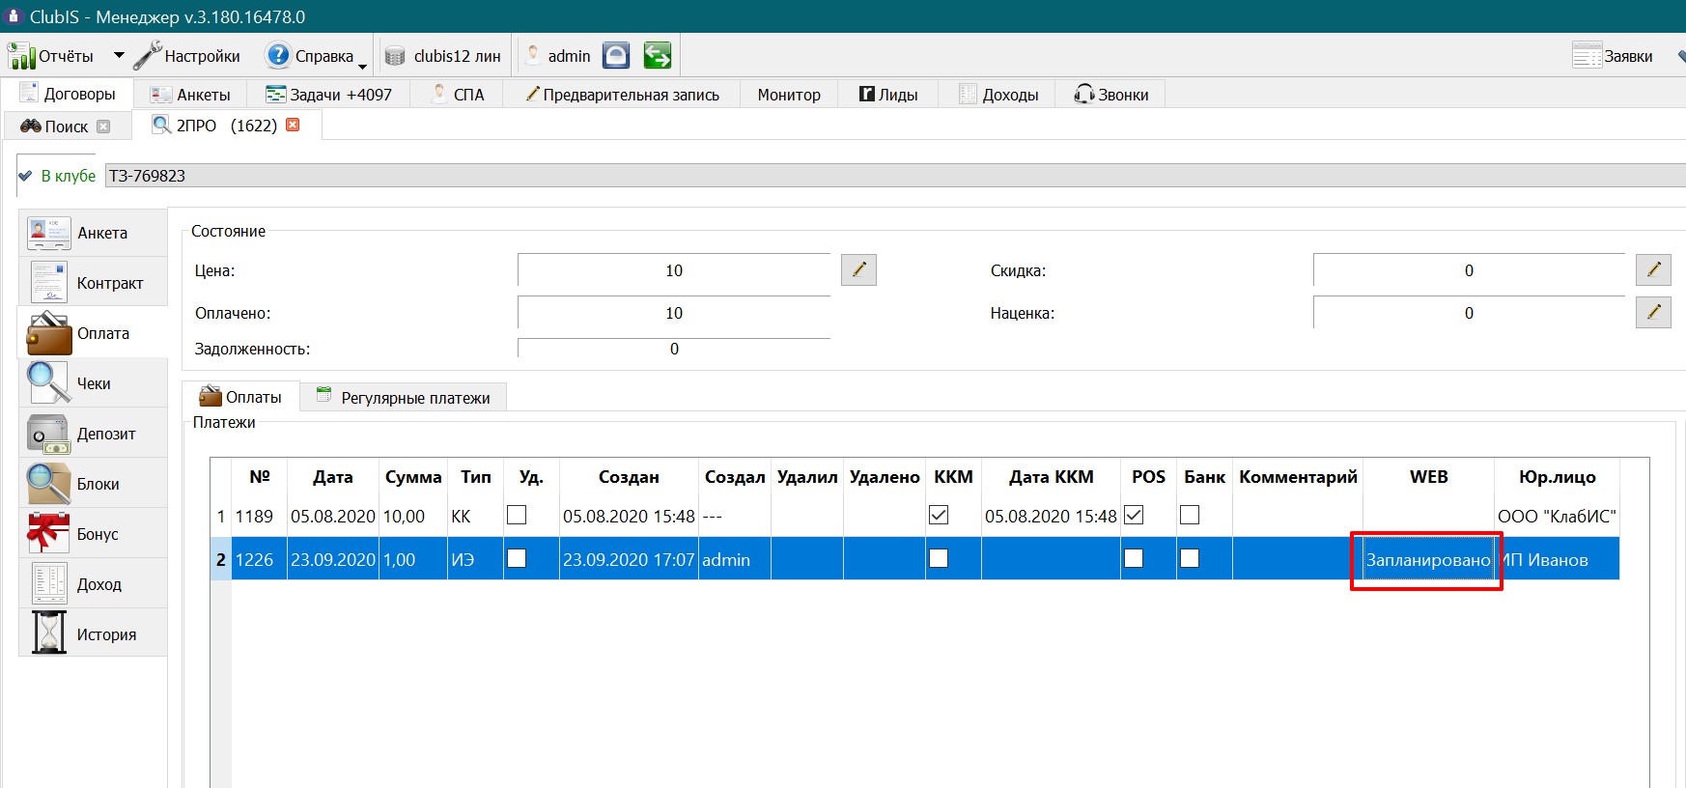Open the Лиды tab
This screenshot has width=1686, height=788.
pos(887,95)
